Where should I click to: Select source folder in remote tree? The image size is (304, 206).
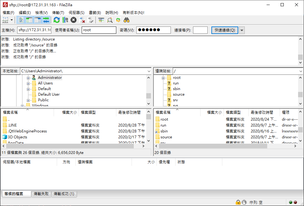pos(179,94)
